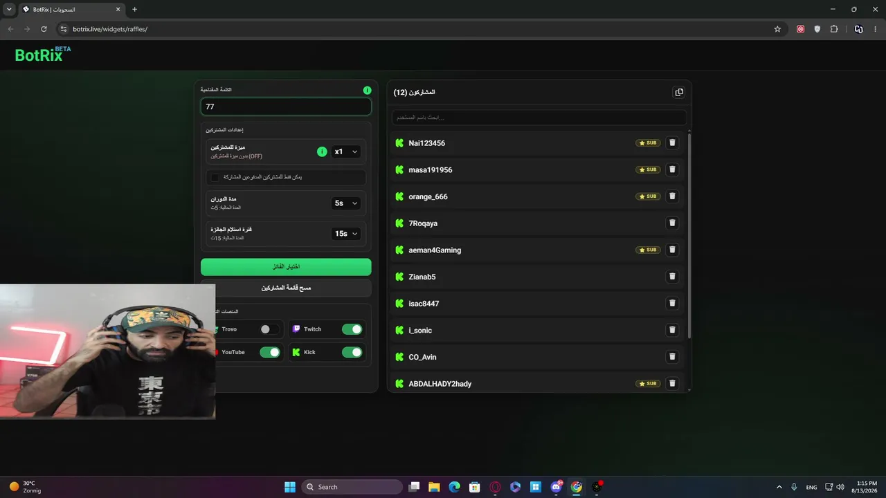Open Opera GX from taskbar
Screen dimensions: 886x498
(x=495, y=487)
